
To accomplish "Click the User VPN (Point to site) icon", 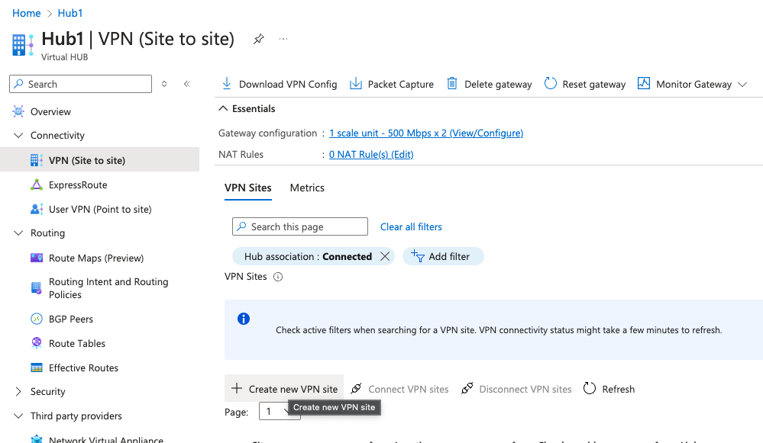I will click(37, 210).
